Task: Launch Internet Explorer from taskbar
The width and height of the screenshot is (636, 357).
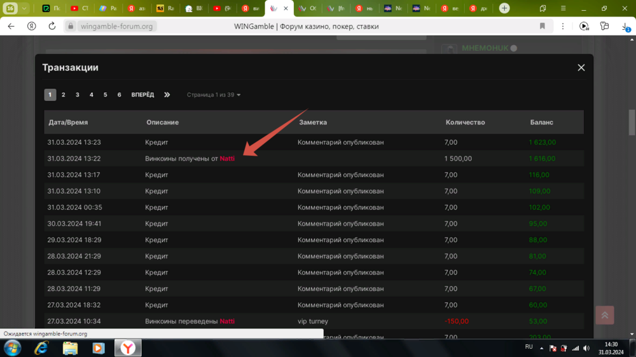Action: pyautogui.click(x=41, y=347)
